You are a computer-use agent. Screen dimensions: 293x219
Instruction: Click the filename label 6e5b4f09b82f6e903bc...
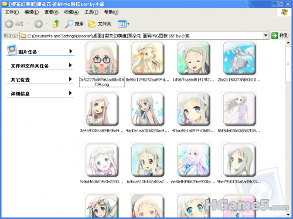point(193,182)
